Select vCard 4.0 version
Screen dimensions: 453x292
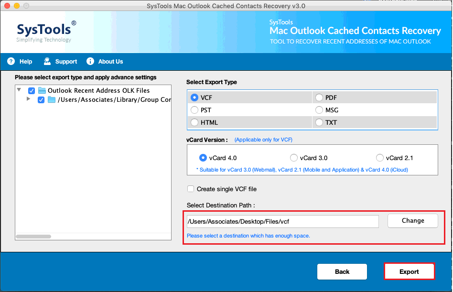203,158
